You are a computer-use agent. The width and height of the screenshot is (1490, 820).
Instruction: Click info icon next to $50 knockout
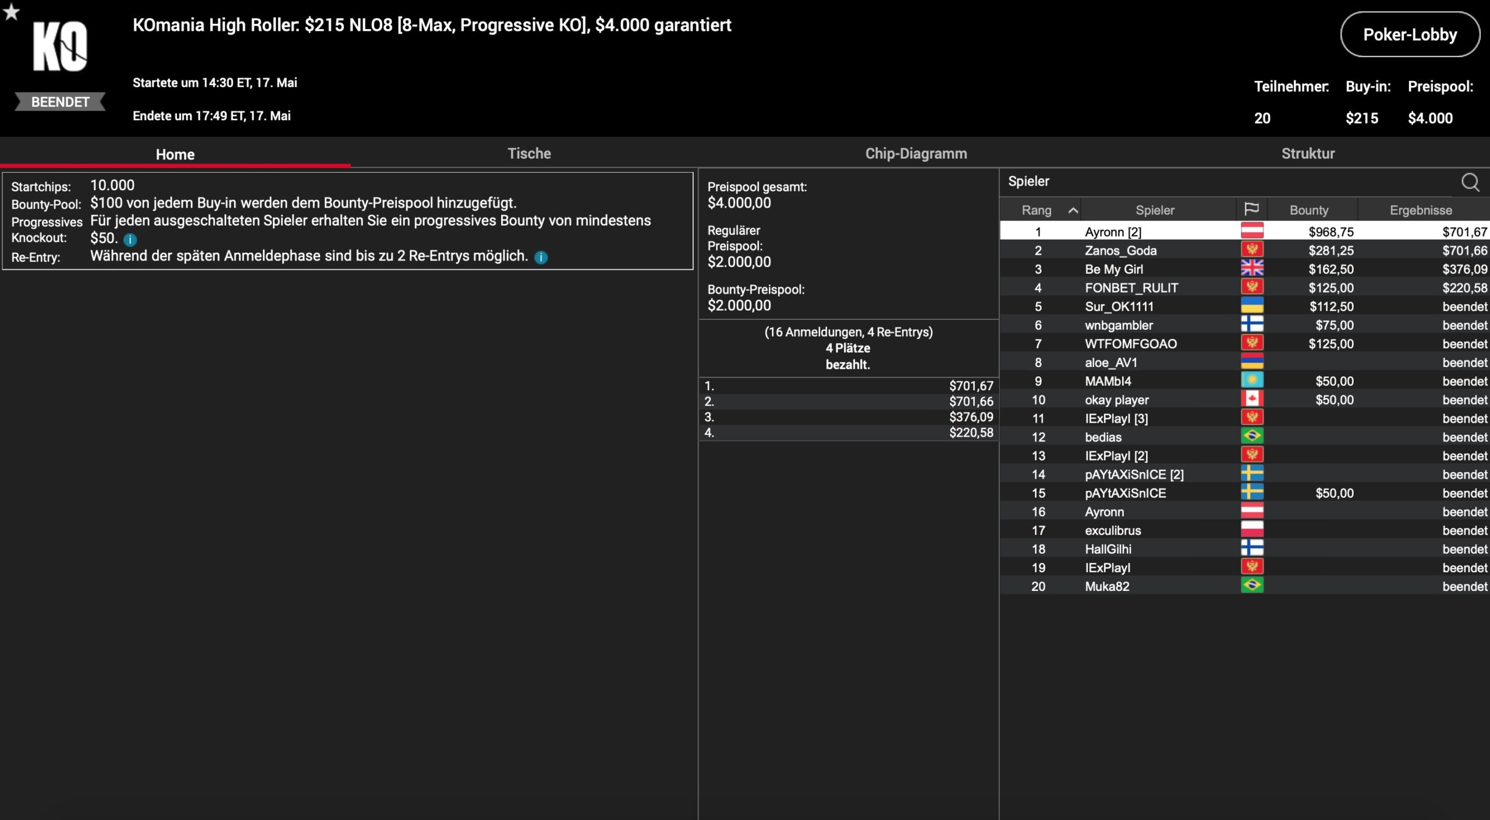(130, 240)
